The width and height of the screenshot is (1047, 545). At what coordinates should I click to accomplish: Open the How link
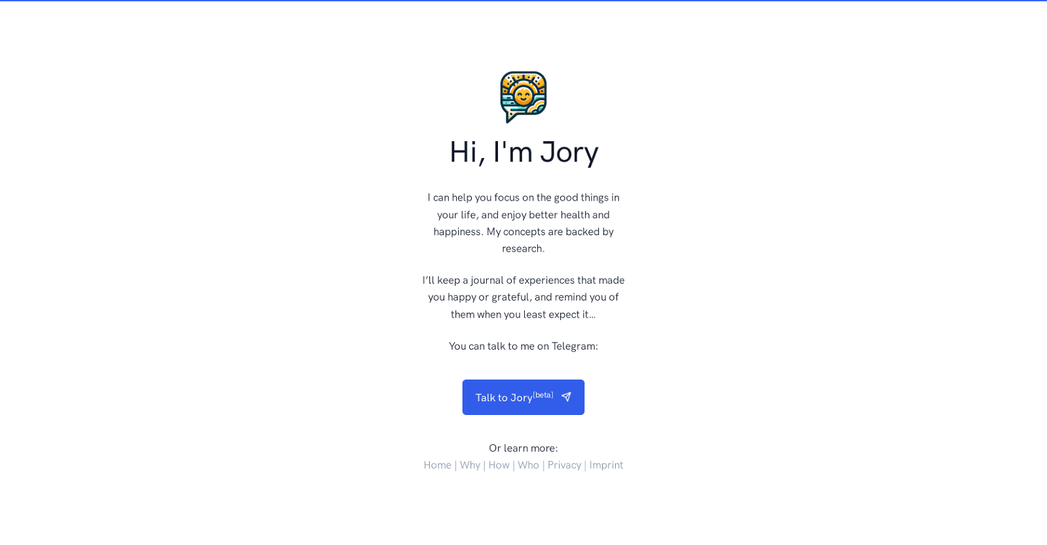(x=499, y=465)
